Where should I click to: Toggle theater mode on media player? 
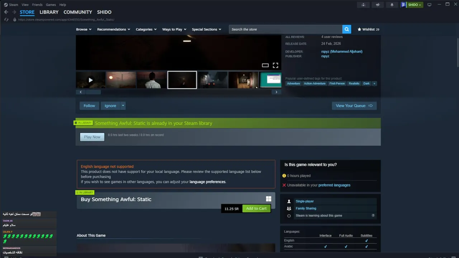(265, 65)
